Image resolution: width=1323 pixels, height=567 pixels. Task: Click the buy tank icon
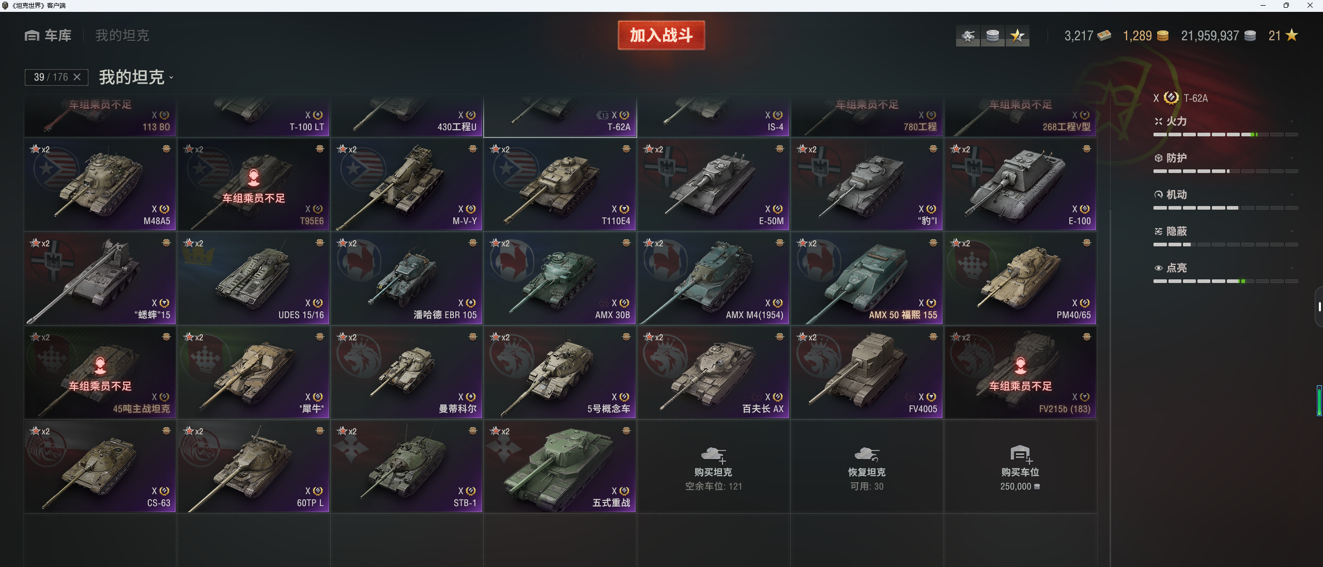714,455
